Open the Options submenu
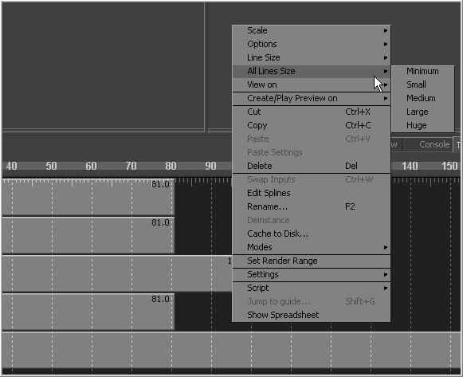The width and height of the screenshot is (463, 377). [x=312, y=44]
